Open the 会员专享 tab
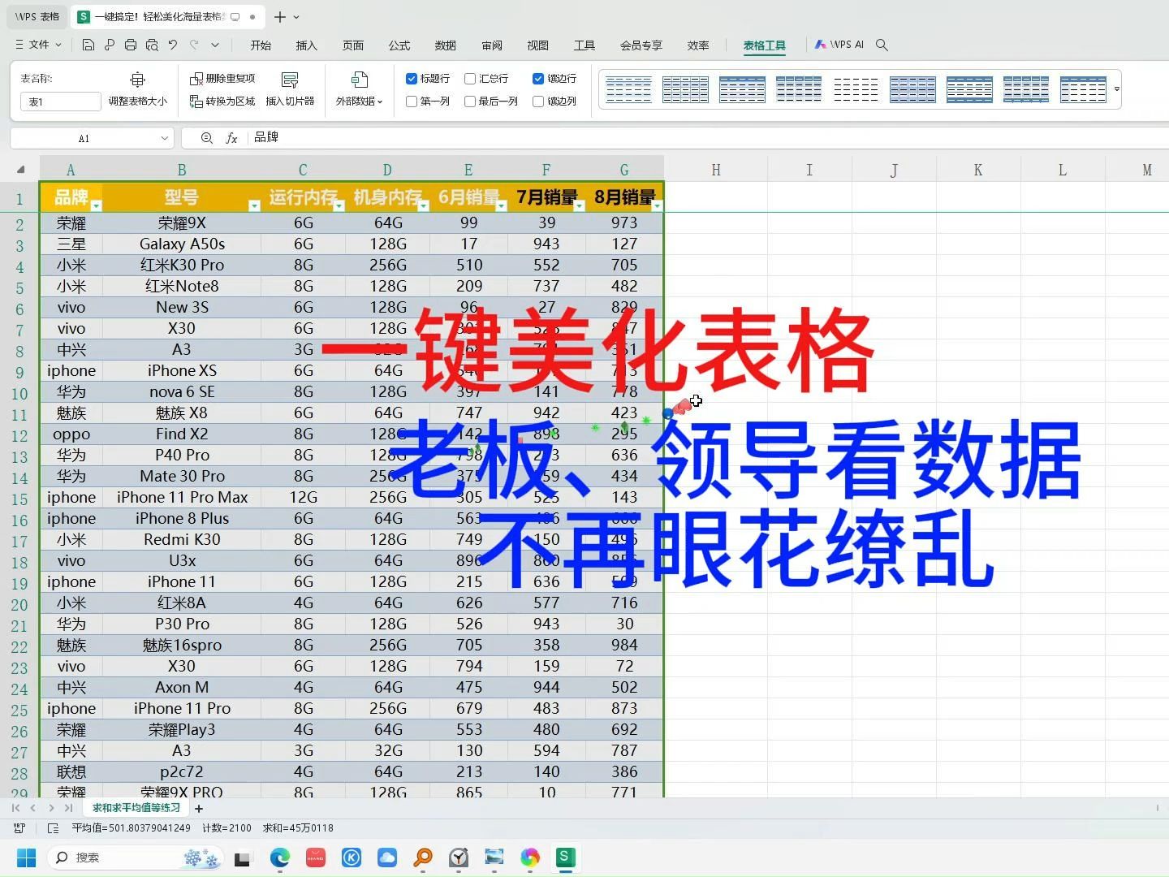 [x=641, y=45]
